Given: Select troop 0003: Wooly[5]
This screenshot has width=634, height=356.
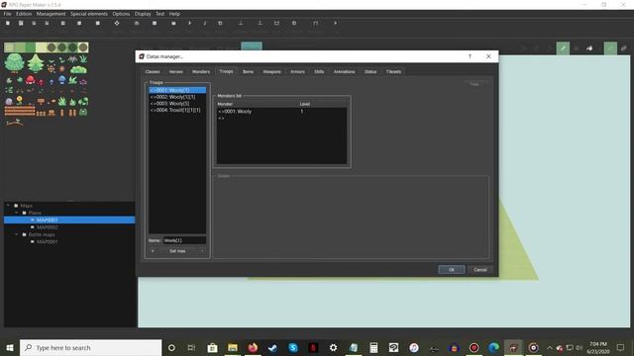Looking at the screenshot, I should (177, 103).
